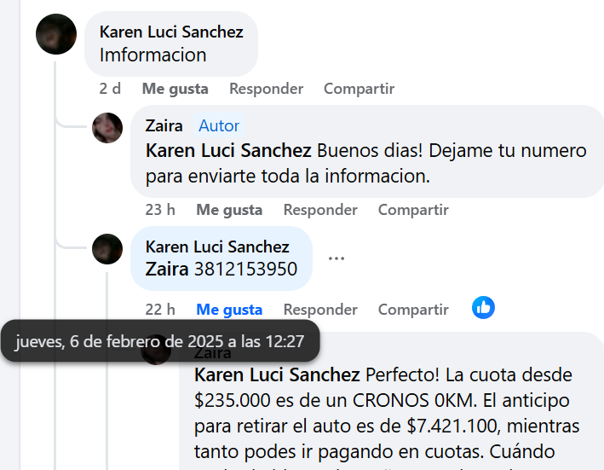Reply to Zaira's 'Buenos dias' comment
This screenshot has width=604, height=470.
pyautogui.click(x=320, y=210)
